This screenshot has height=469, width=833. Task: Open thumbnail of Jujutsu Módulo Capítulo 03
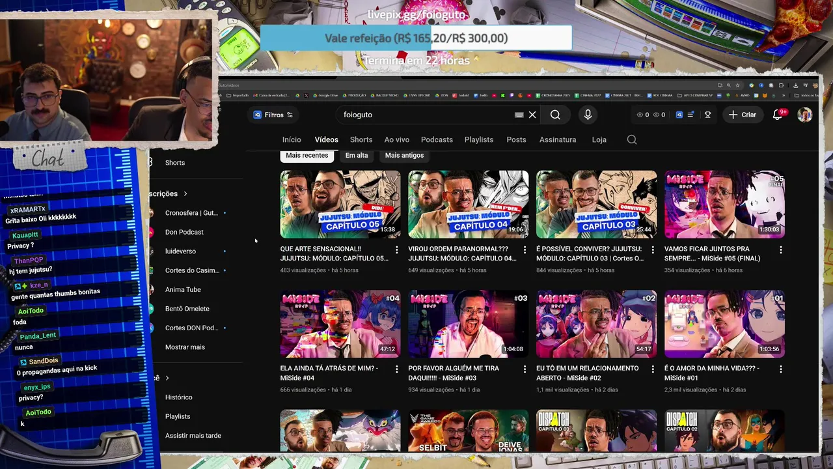click(x=596, y=205)
